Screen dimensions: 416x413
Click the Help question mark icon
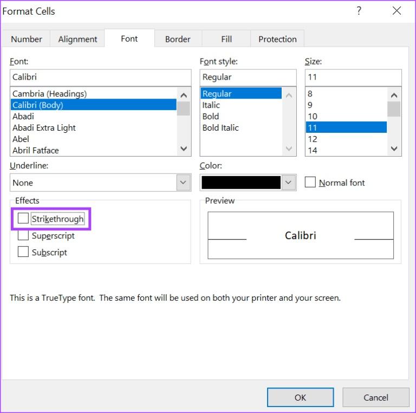pos(359,11)
